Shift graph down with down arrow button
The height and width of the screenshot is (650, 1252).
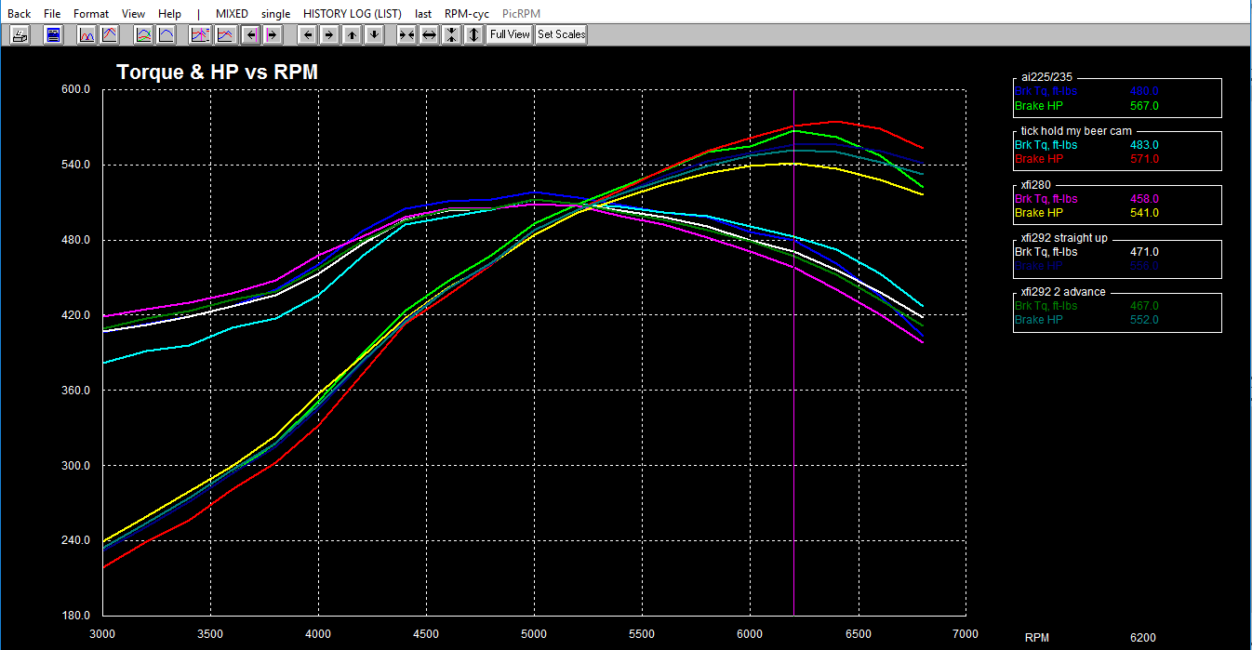coord(374,35)
